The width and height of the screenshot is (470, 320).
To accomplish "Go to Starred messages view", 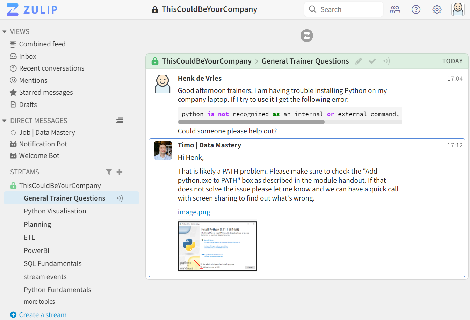I will coord(46,92).
